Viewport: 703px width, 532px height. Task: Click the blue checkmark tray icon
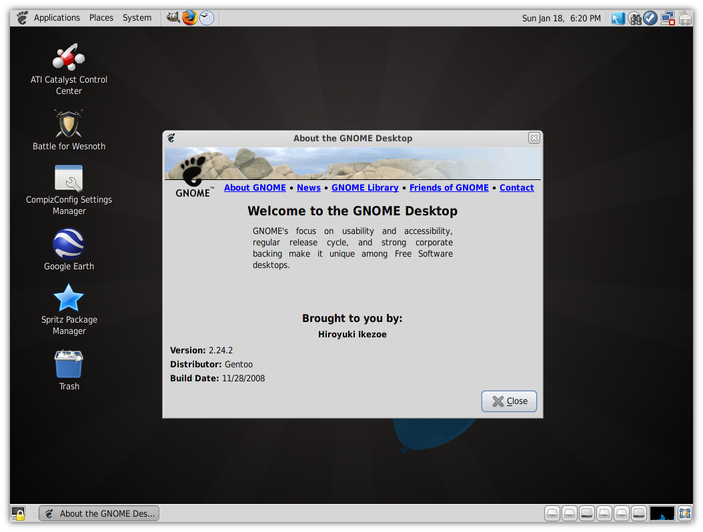tap(650, 19)
